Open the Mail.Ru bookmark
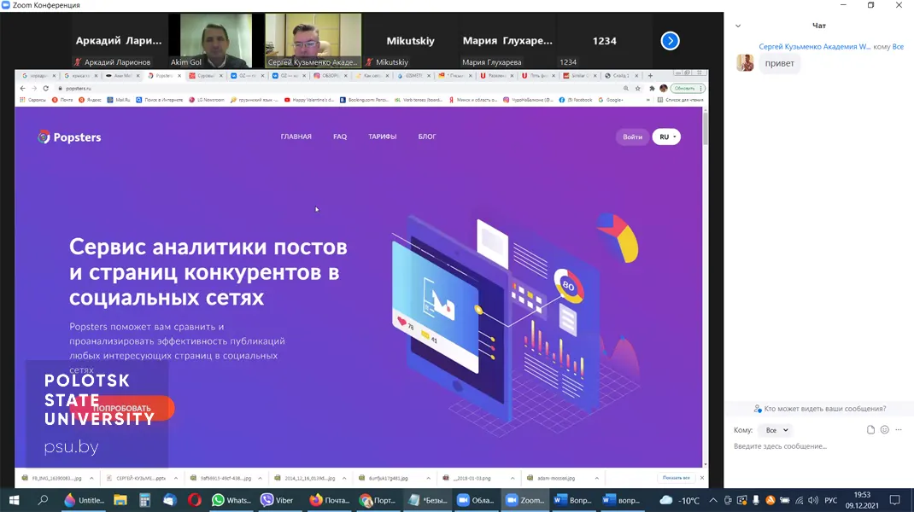914x512 pixels. (119, 100)
